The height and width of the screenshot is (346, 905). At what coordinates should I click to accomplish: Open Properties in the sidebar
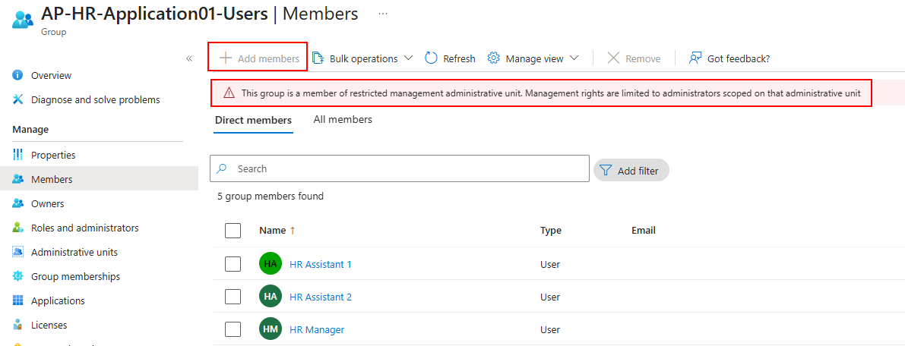[53, 155]
